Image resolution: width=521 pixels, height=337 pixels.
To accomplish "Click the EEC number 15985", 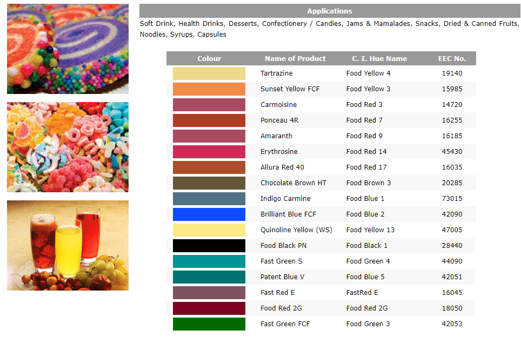I will click(452, 89).
